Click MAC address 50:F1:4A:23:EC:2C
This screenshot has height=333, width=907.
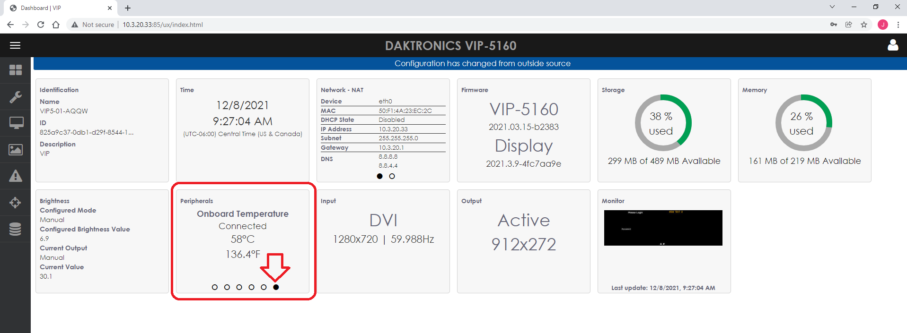(x=405, y=111)
